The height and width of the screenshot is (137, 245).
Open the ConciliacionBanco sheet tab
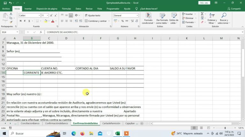30,123
